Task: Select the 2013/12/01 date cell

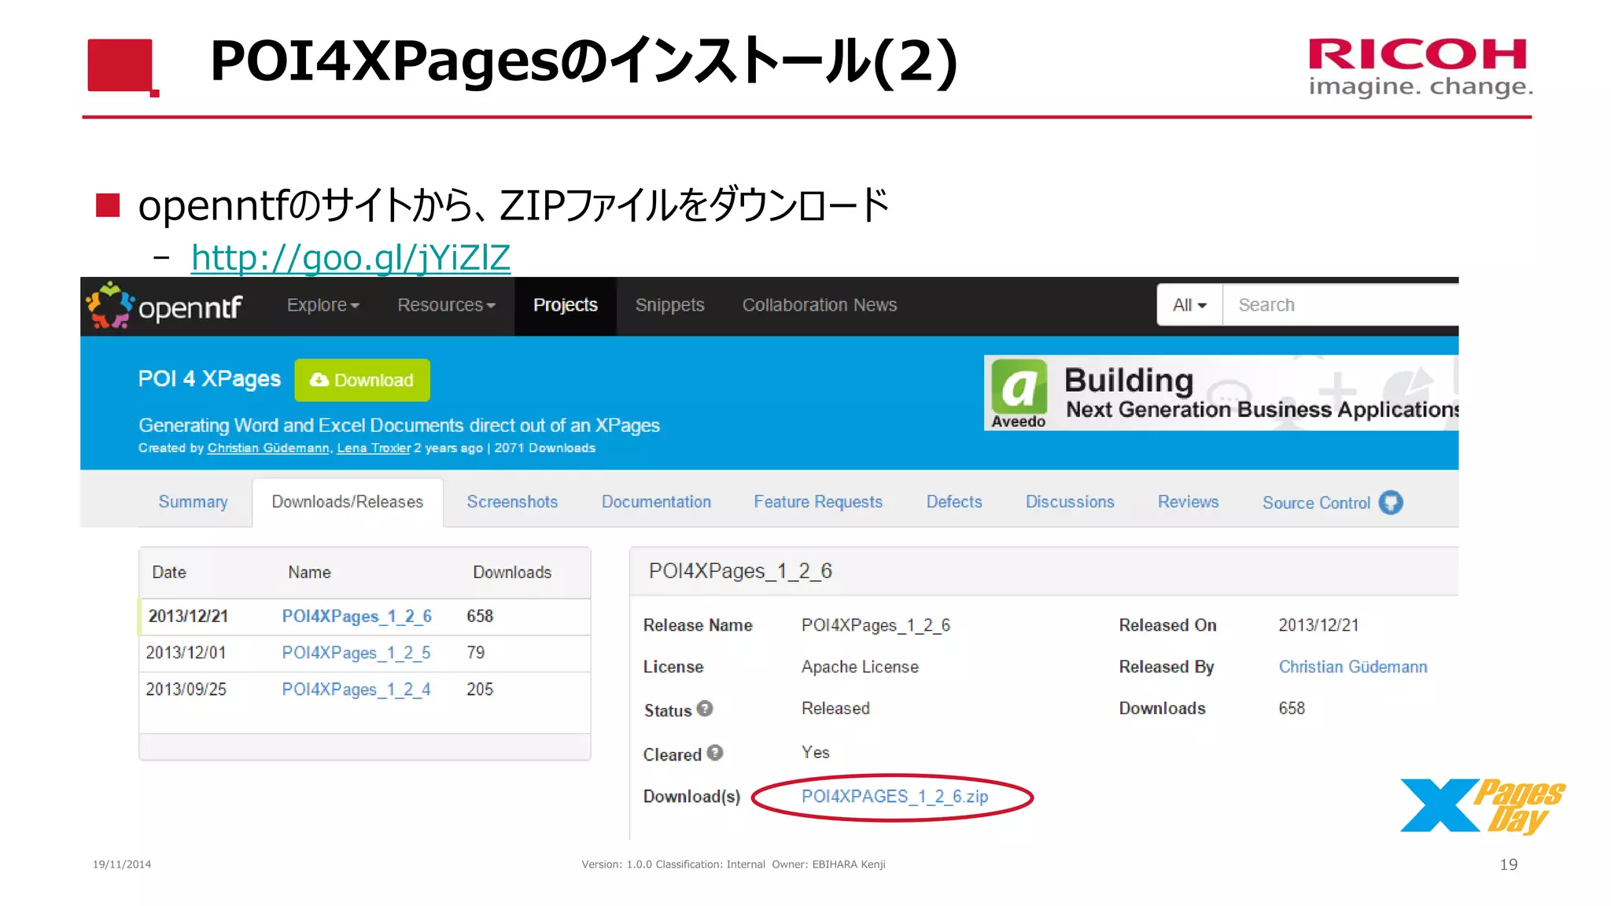Action: point(186,653)
